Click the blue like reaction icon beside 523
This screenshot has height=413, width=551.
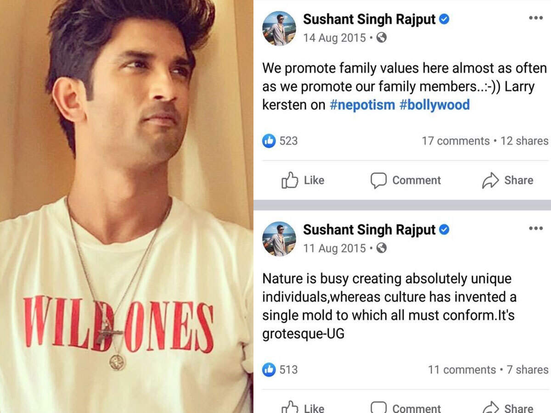click(269, 141)
